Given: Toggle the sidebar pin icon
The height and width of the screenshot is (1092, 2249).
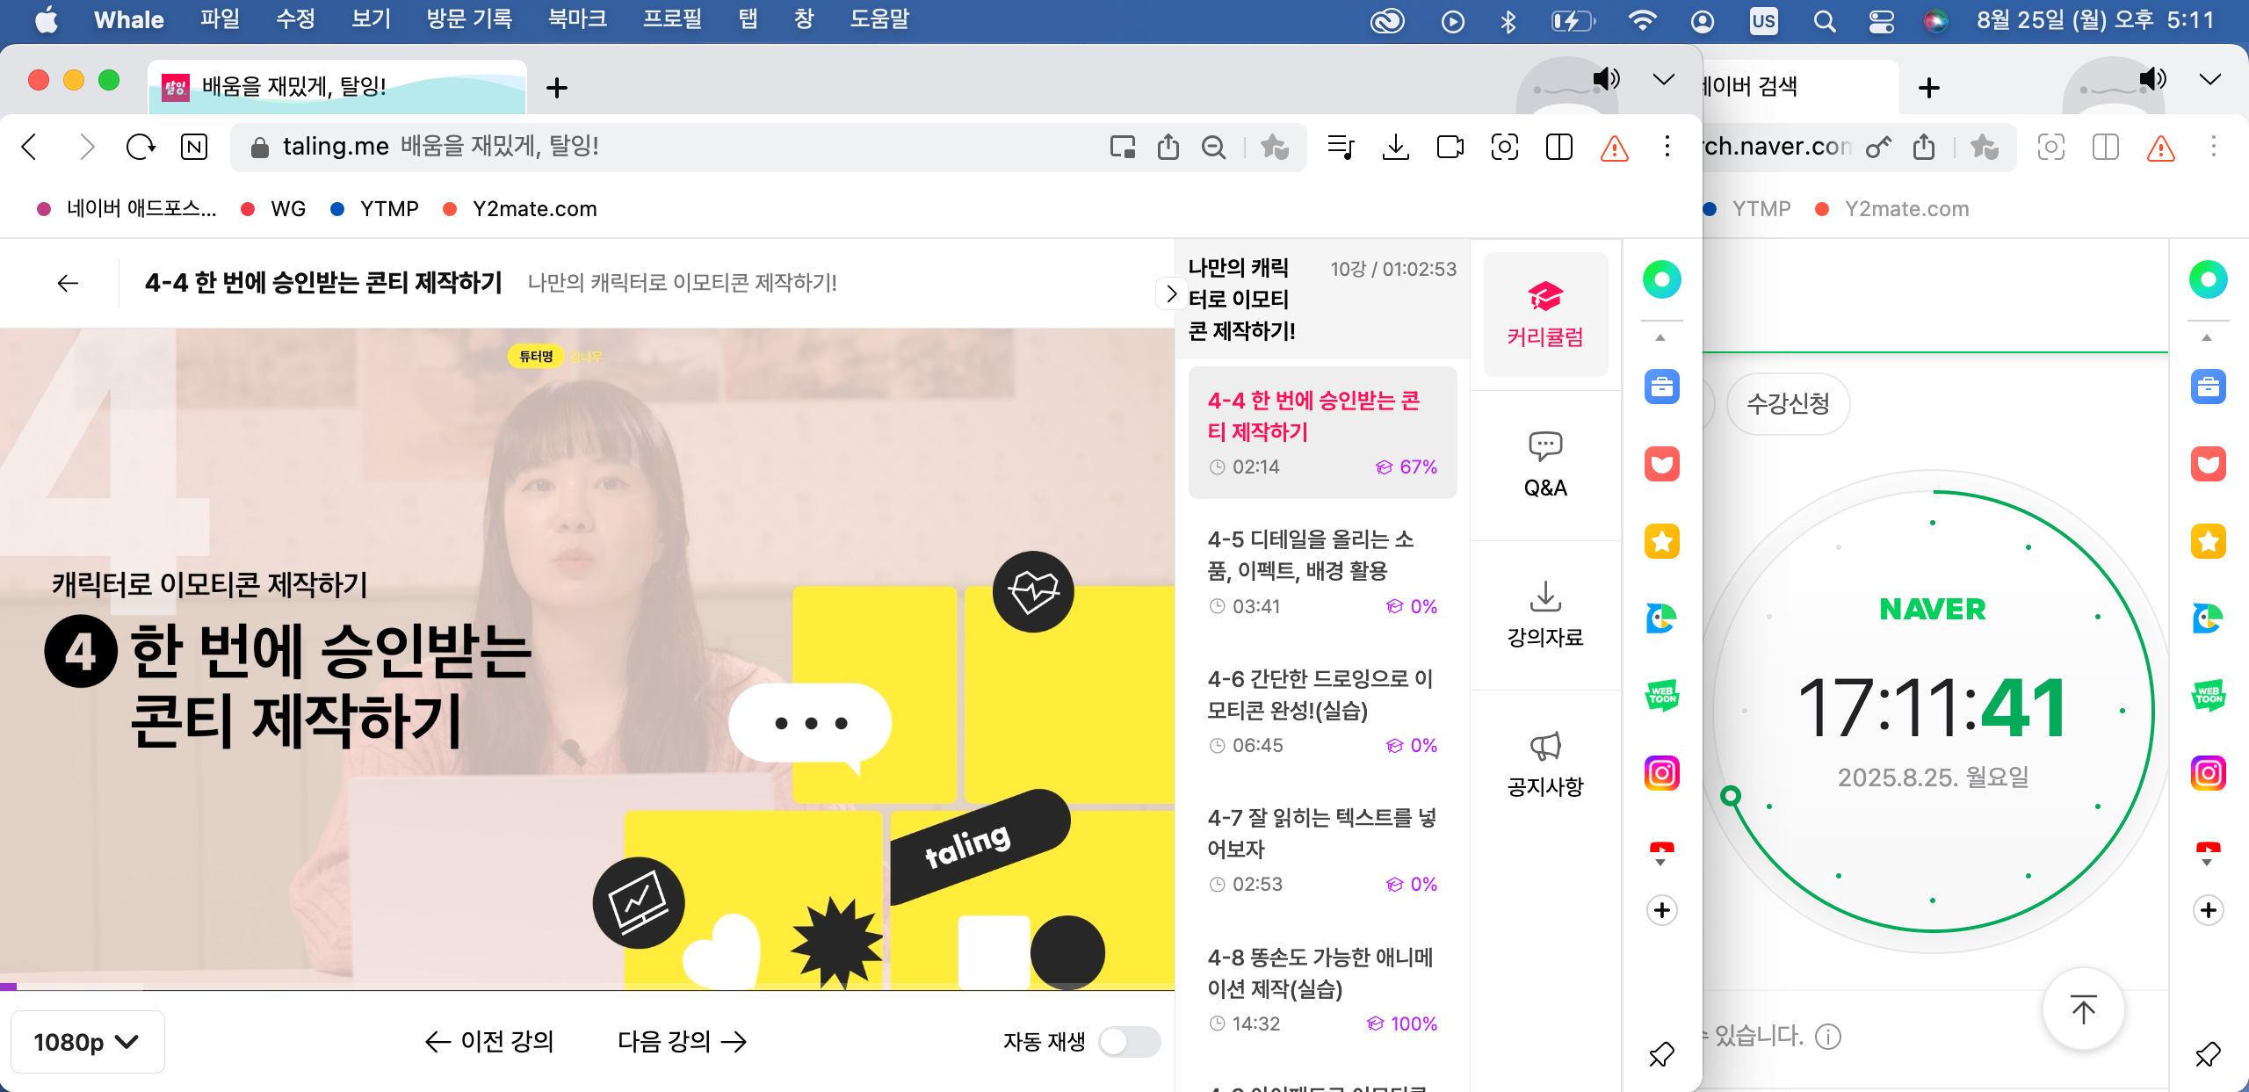Looking at the screenshot, I should pyautogui.click(x=1661, y=1054).
